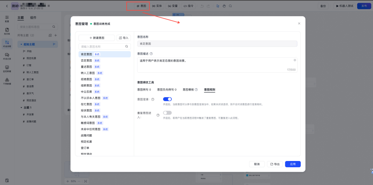Click the 应用 apply button
Viewport: 373px width, 185px height.
[293, 164]
